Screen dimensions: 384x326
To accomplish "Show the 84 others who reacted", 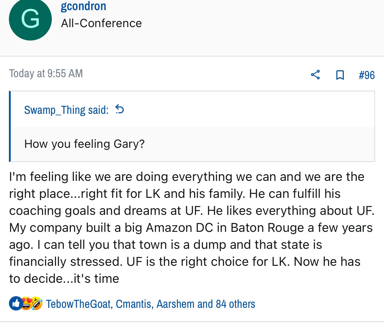I will pos(235,304).
